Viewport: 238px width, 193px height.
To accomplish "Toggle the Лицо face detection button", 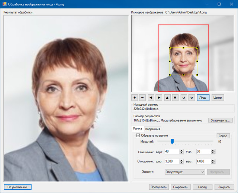I will (203, 98).
